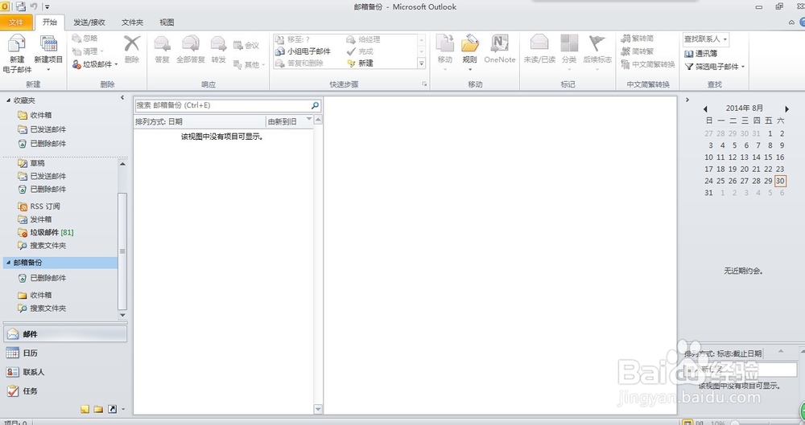Screen dimensions: 805x425
Task: Switch to the View (视图) tab
Action: coord(167,22)
